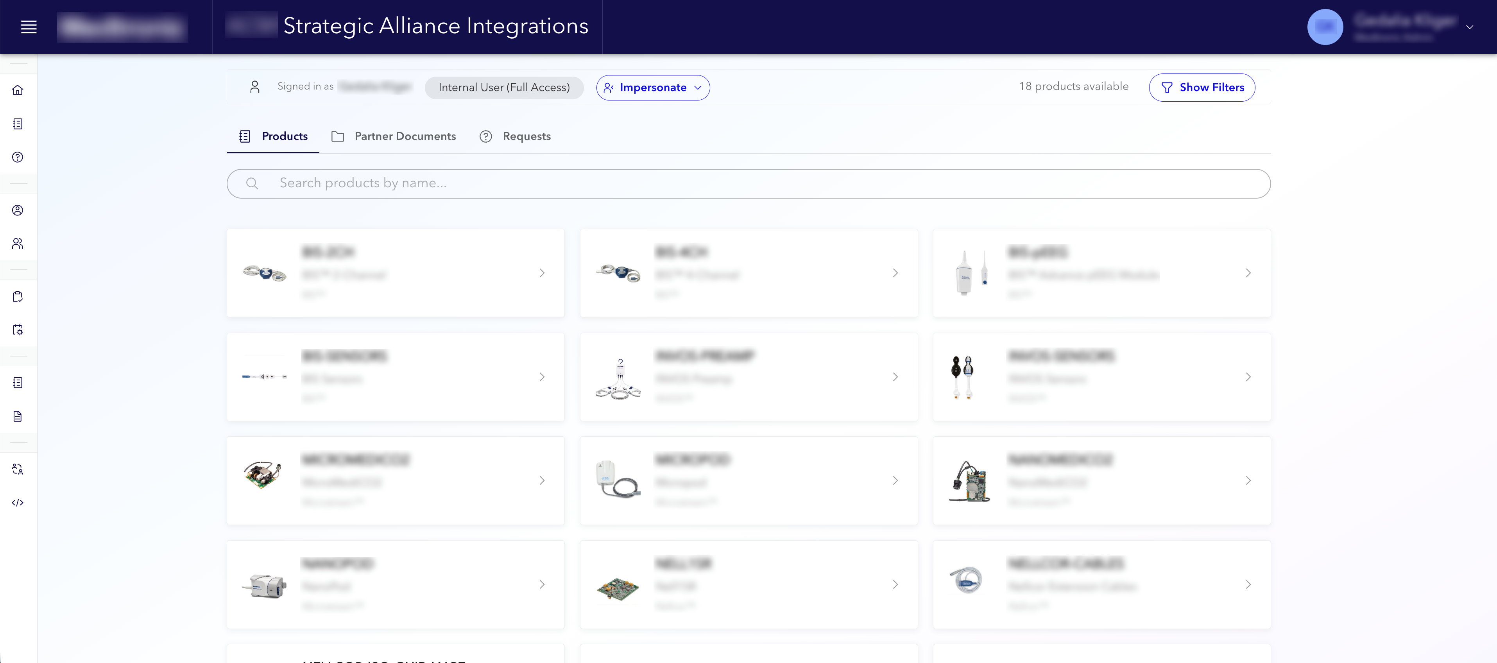The width and height of the screenshot is (1497, 663).
Task: Expand the Impersonate dropdown
Action: click(653, 87)
